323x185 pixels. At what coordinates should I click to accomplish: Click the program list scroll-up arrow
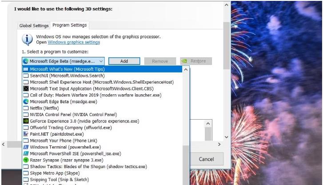[186, 69]
